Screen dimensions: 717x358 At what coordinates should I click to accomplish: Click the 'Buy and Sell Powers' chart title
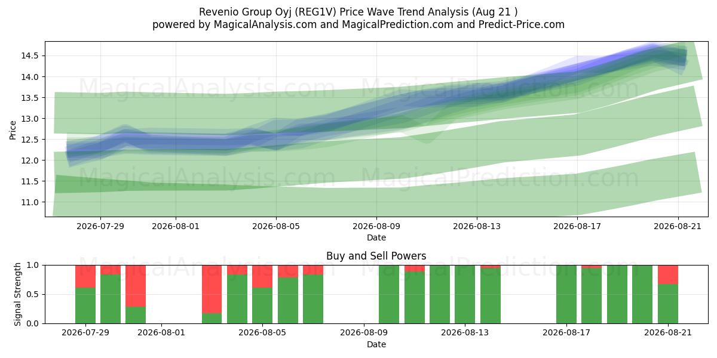(376, 256)
